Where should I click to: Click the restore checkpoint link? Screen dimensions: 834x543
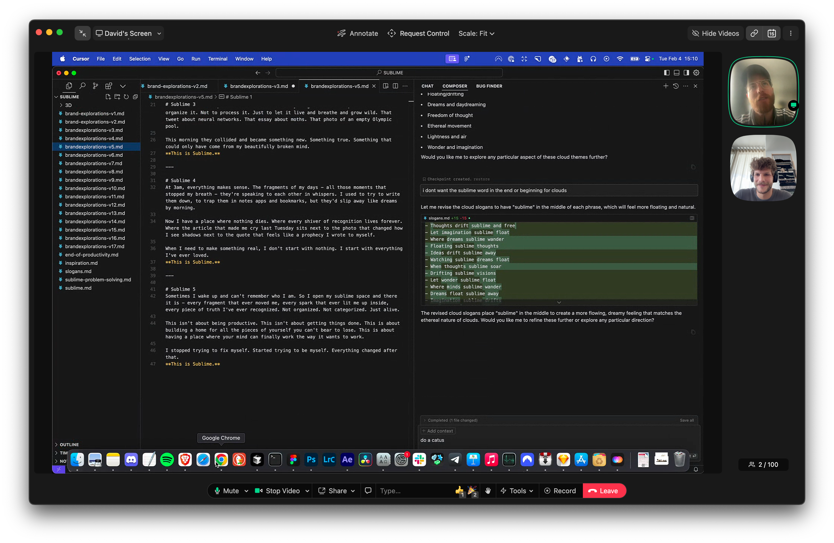coord(482,179)
